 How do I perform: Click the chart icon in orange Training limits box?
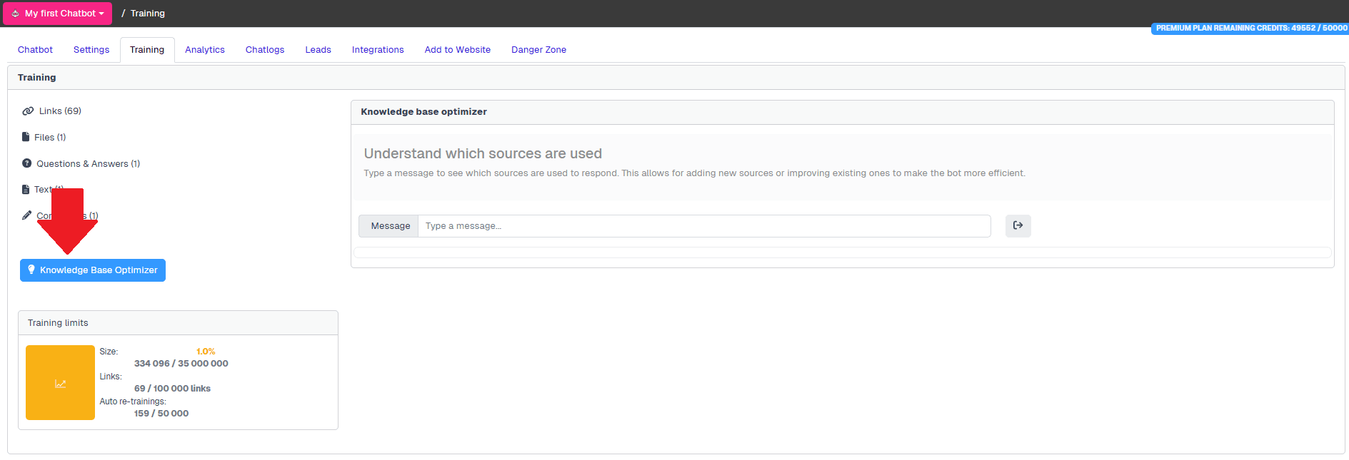[60, 383]
